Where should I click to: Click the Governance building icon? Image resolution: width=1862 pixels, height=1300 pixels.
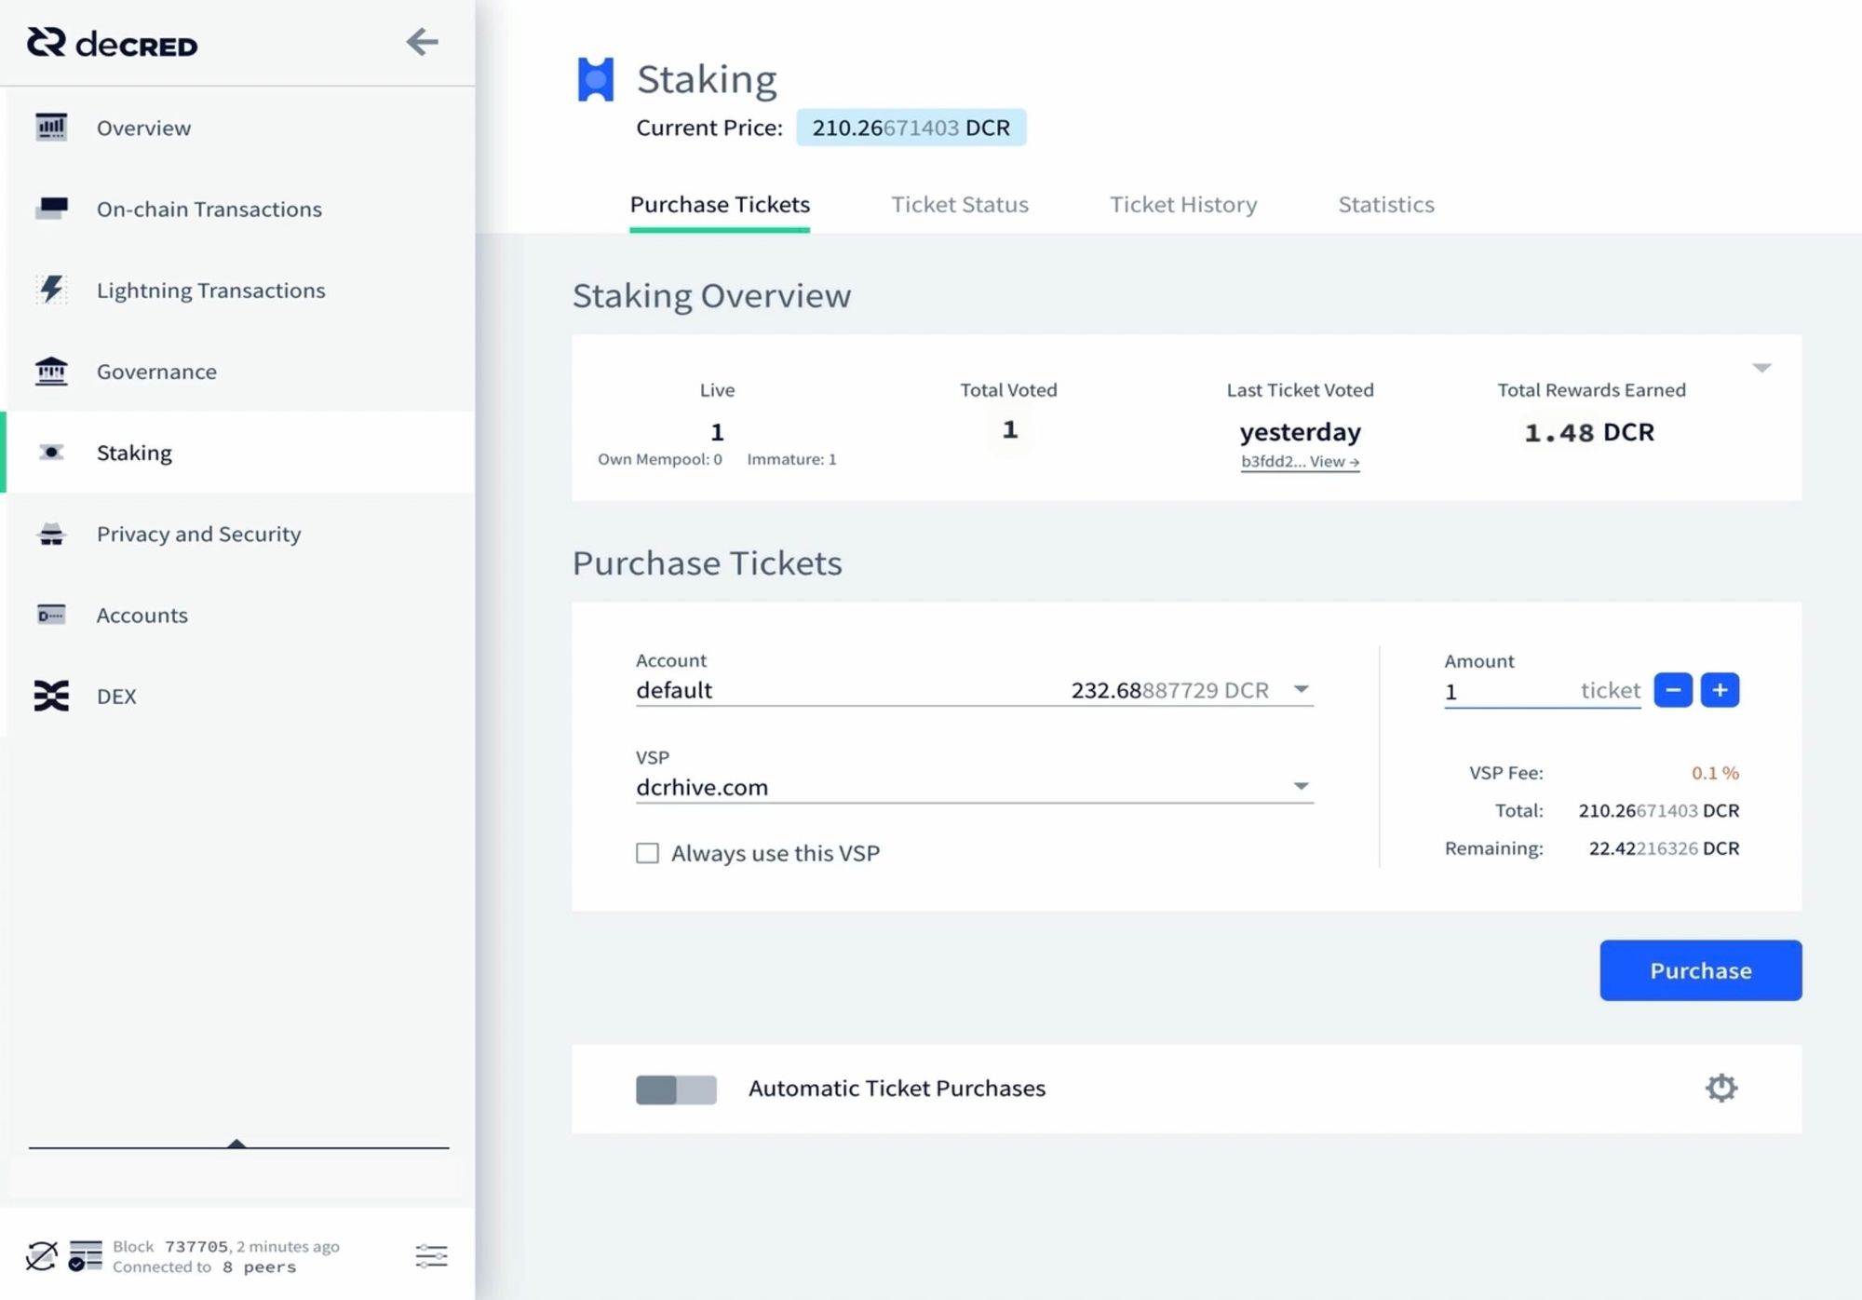coord(51,371)
